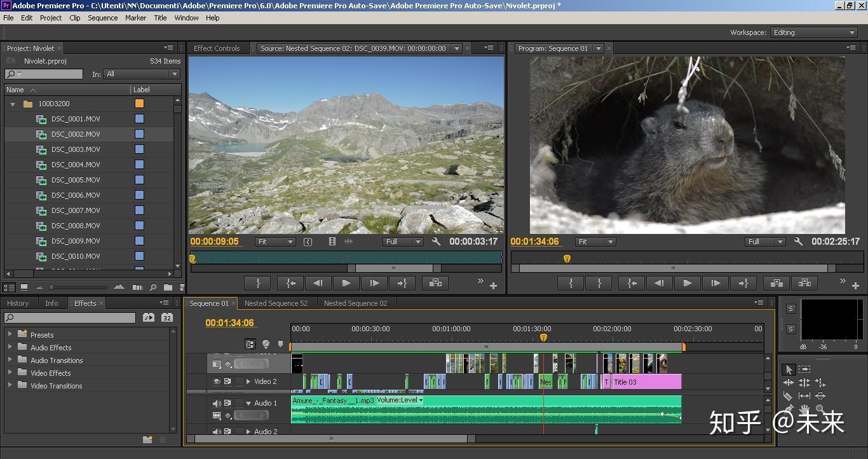Select DSC_0005.MOV in project list
868x459 pixels.
click(76, 180)
